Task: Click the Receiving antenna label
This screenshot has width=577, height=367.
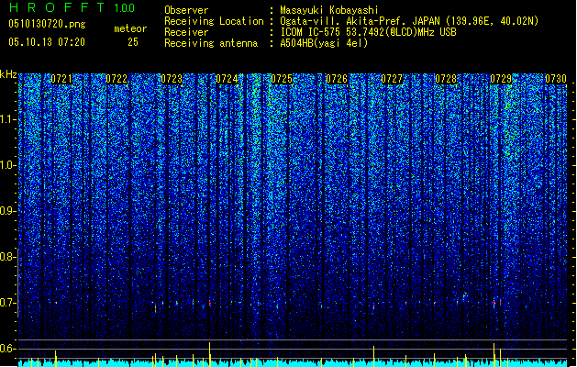Action: tap(211, 43)
